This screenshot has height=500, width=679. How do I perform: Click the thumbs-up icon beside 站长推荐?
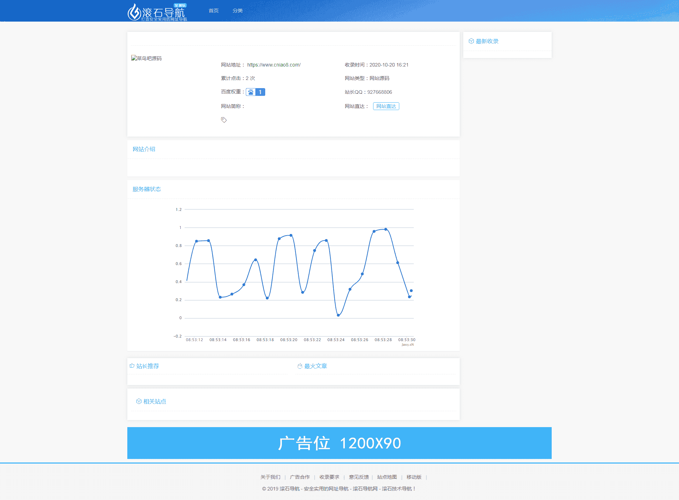click(132, 366)
